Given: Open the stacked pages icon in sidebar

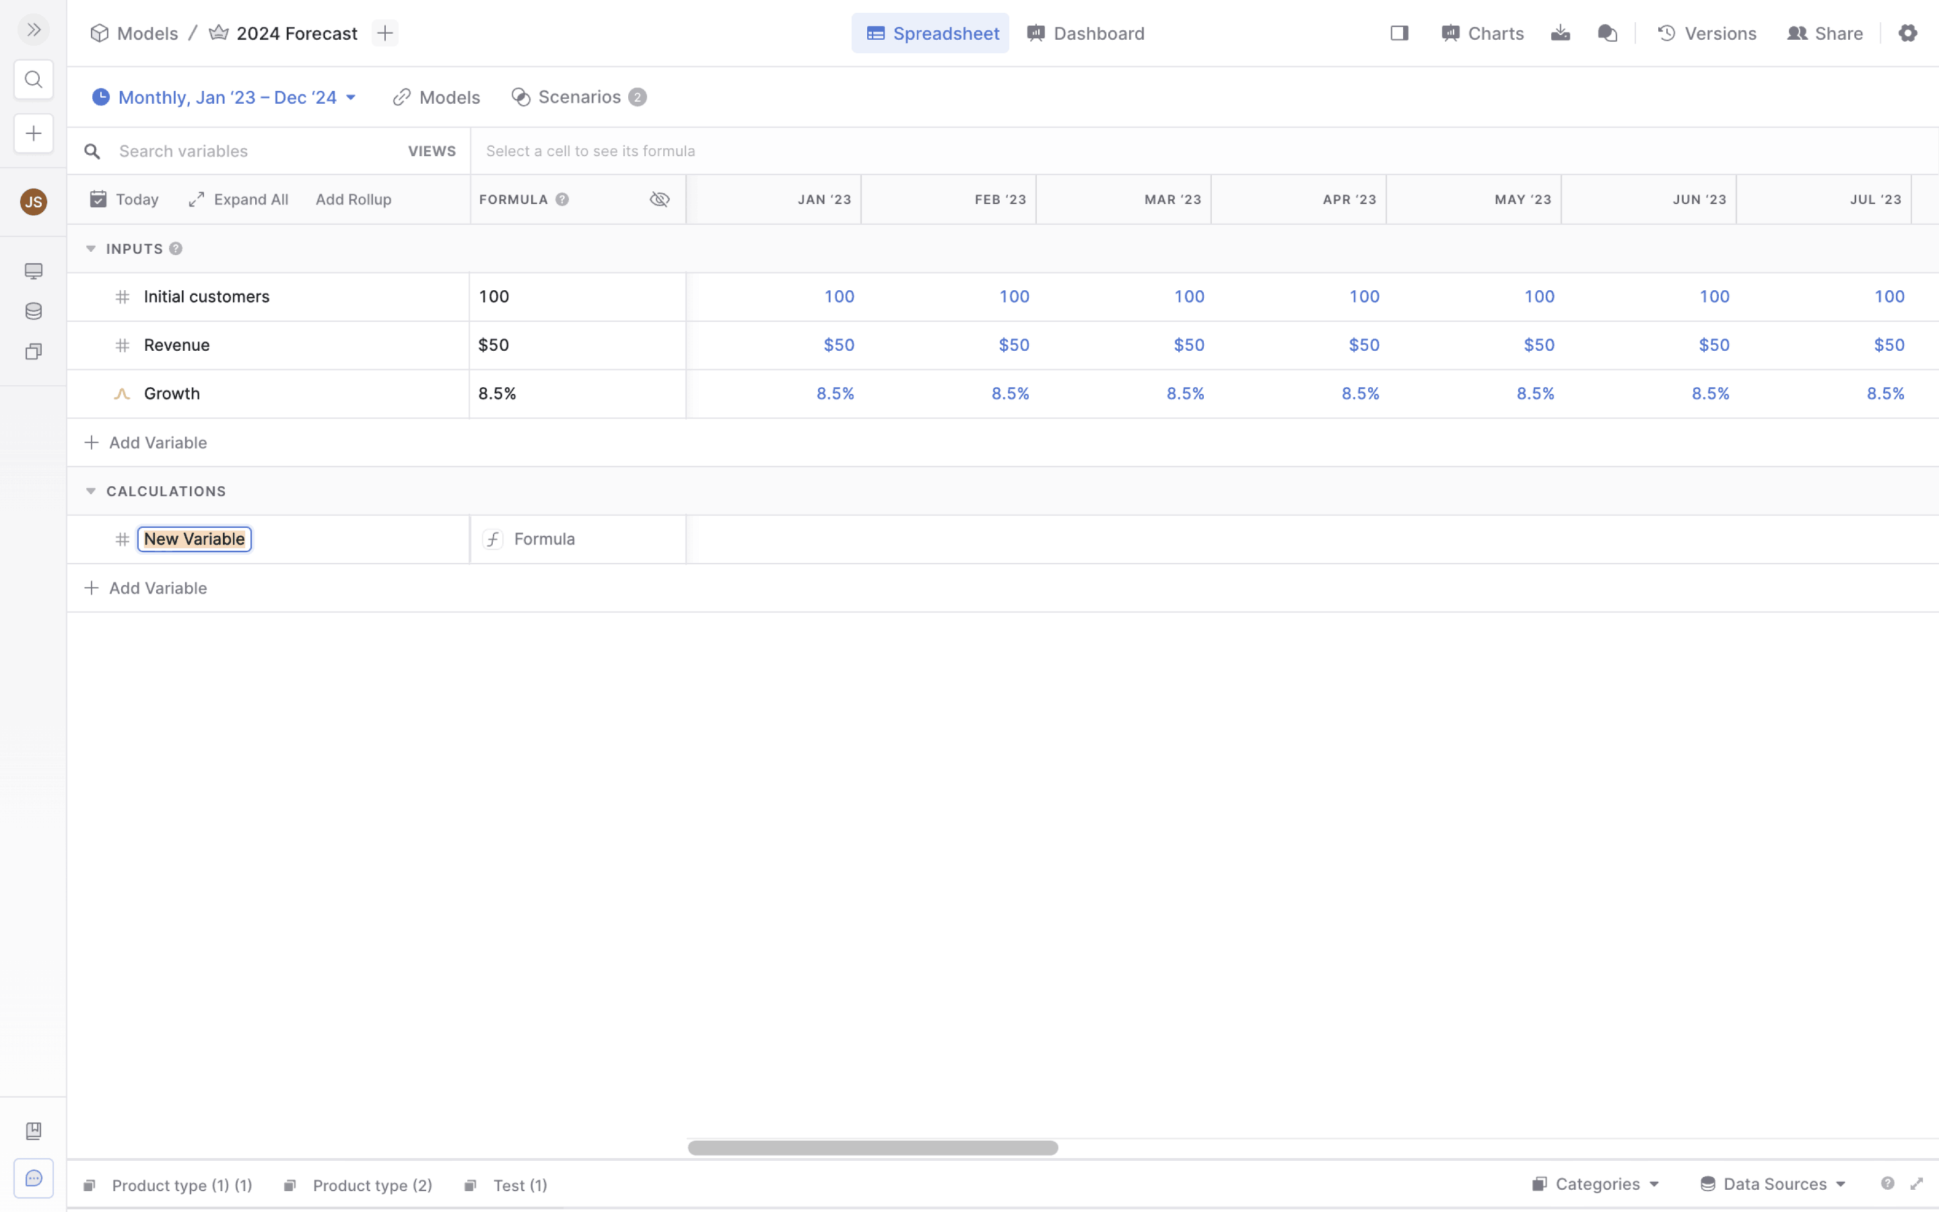Looking at the screenshot, I should point(34,352).
